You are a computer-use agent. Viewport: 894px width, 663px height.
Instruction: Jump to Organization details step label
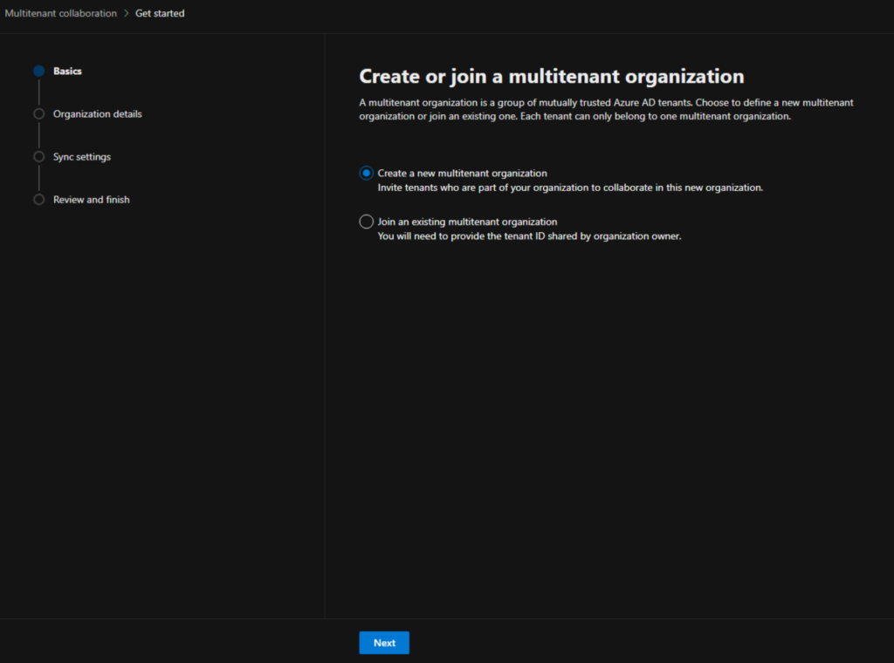[x=98, y=114]
